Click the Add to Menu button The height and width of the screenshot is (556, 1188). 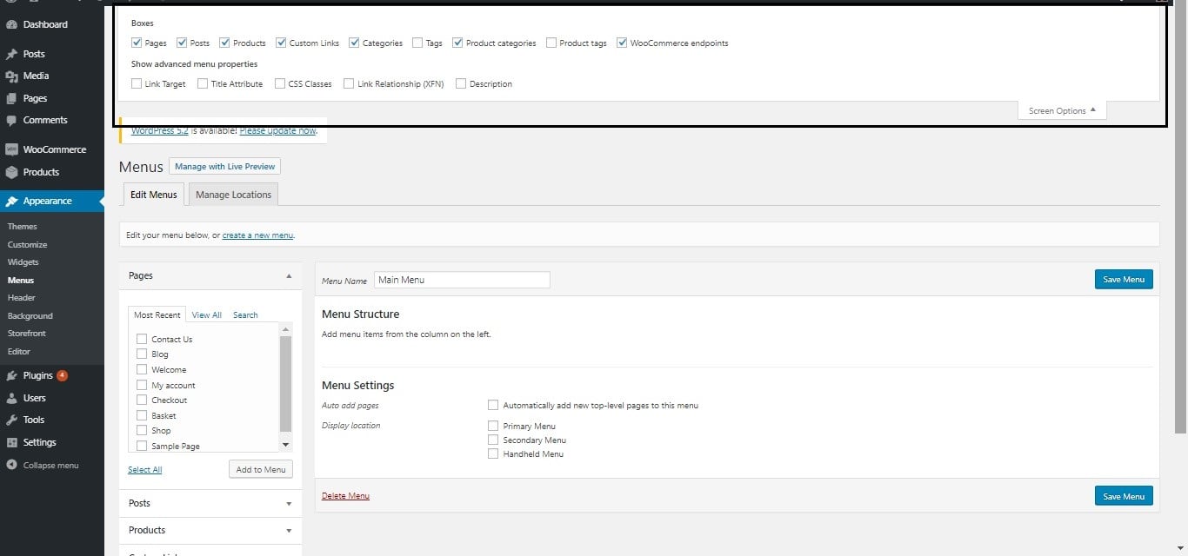[x=261, y=469]
